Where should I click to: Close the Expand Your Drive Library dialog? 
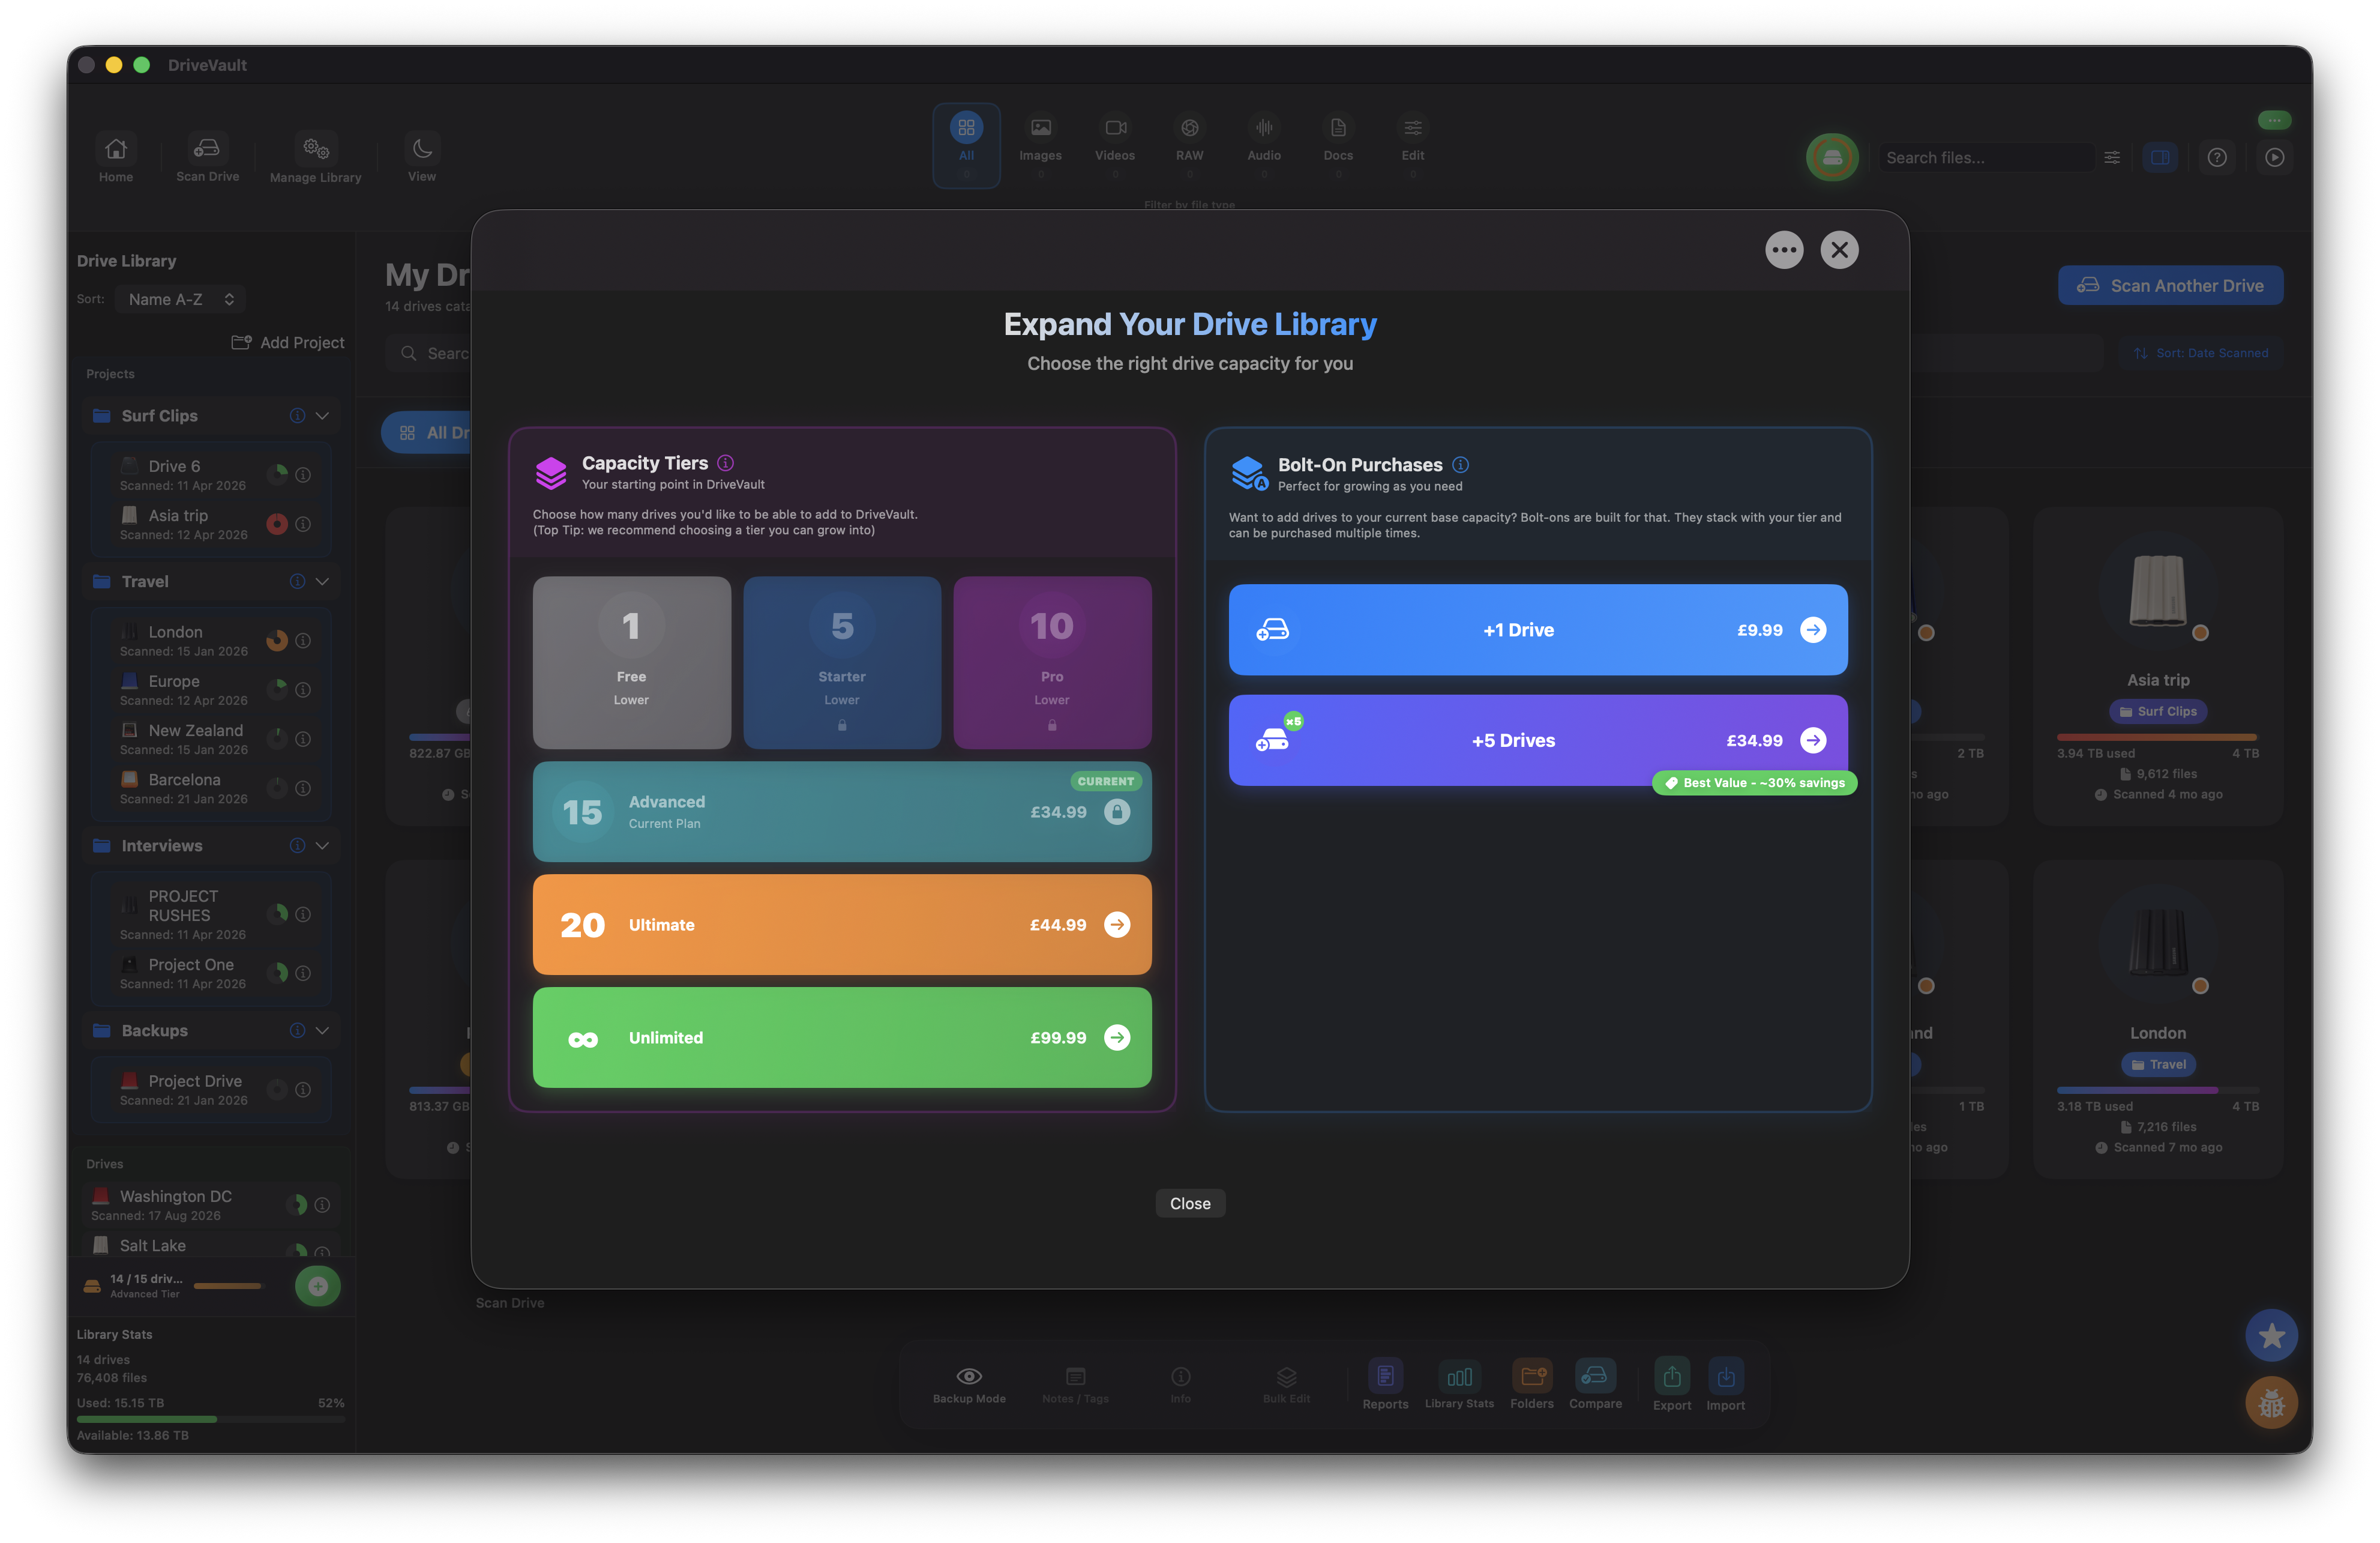coord(1839,250)
